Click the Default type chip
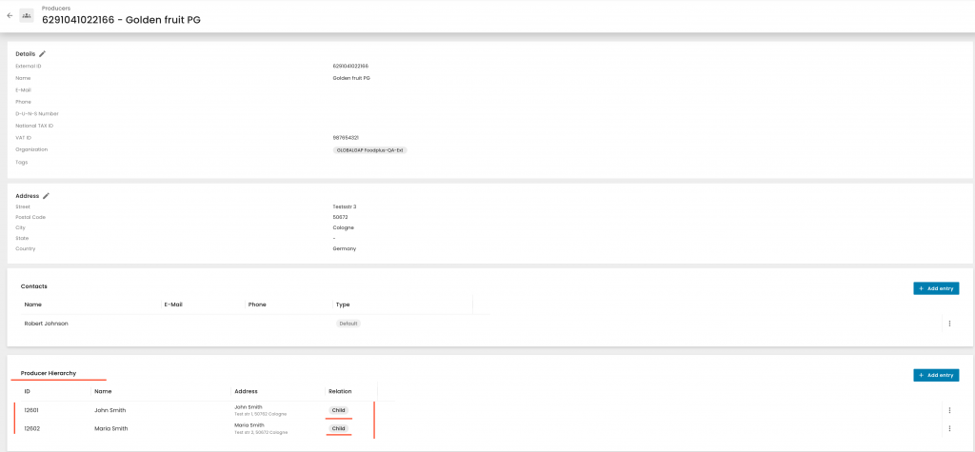Image resolution: width=975 pixels, height=452 pixels. point(348,324)
